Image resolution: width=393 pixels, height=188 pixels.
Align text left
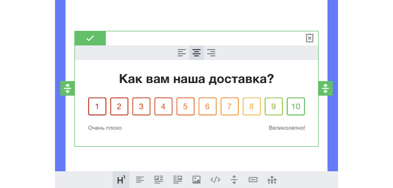[x=182, y=53]
